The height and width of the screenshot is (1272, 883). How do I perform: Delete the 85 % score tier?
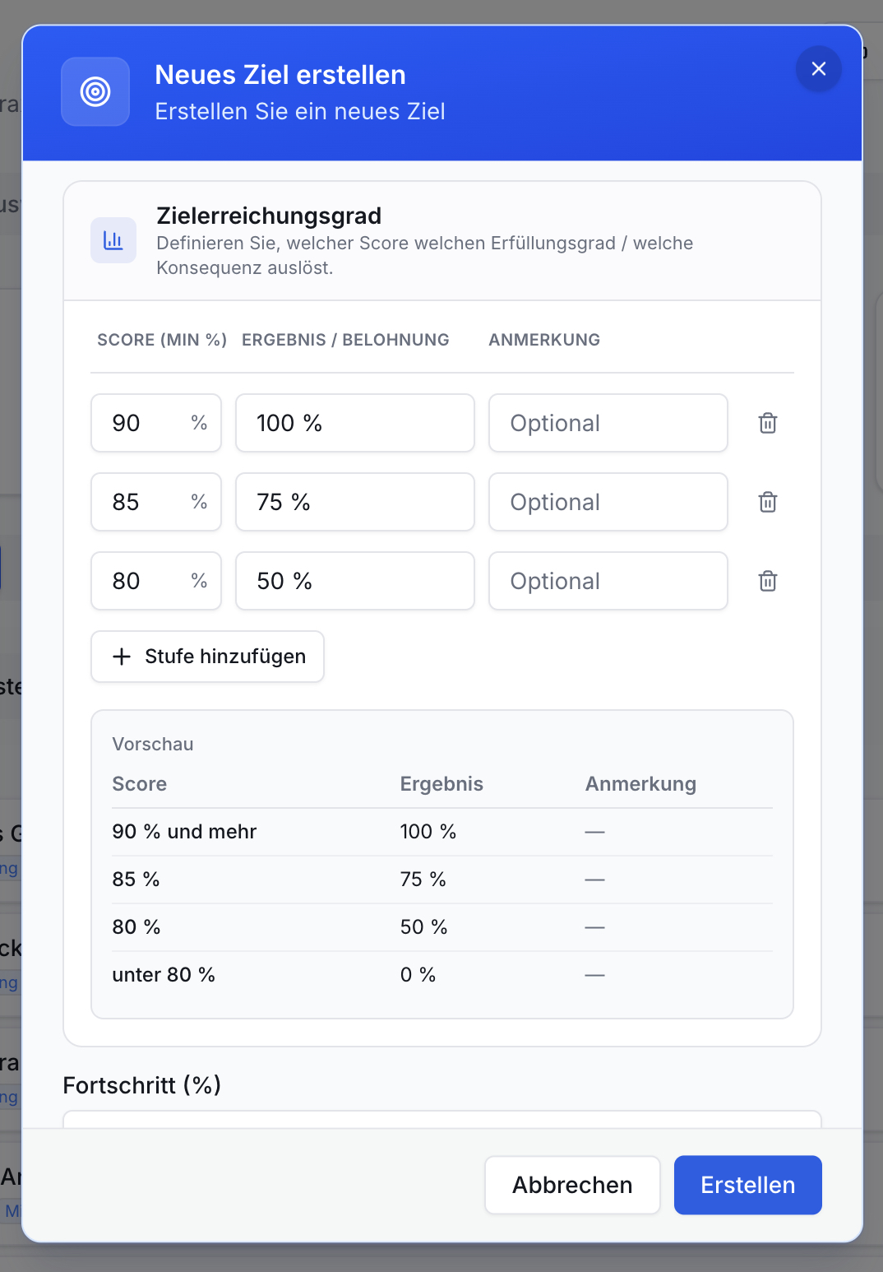(x=768, y=502)
